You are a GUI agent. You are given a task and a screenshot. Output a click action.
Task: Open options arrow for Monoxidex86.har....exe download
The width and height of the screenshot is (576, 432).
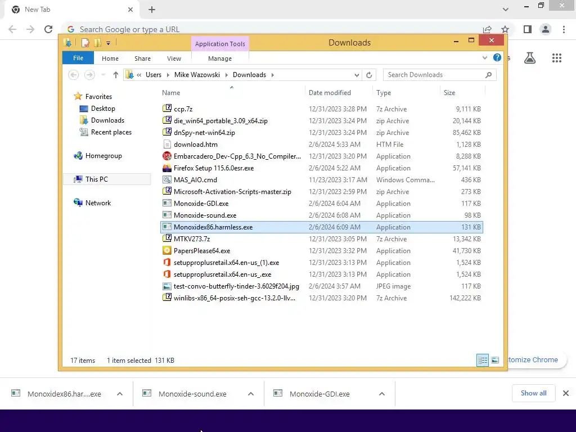[119, 394]
